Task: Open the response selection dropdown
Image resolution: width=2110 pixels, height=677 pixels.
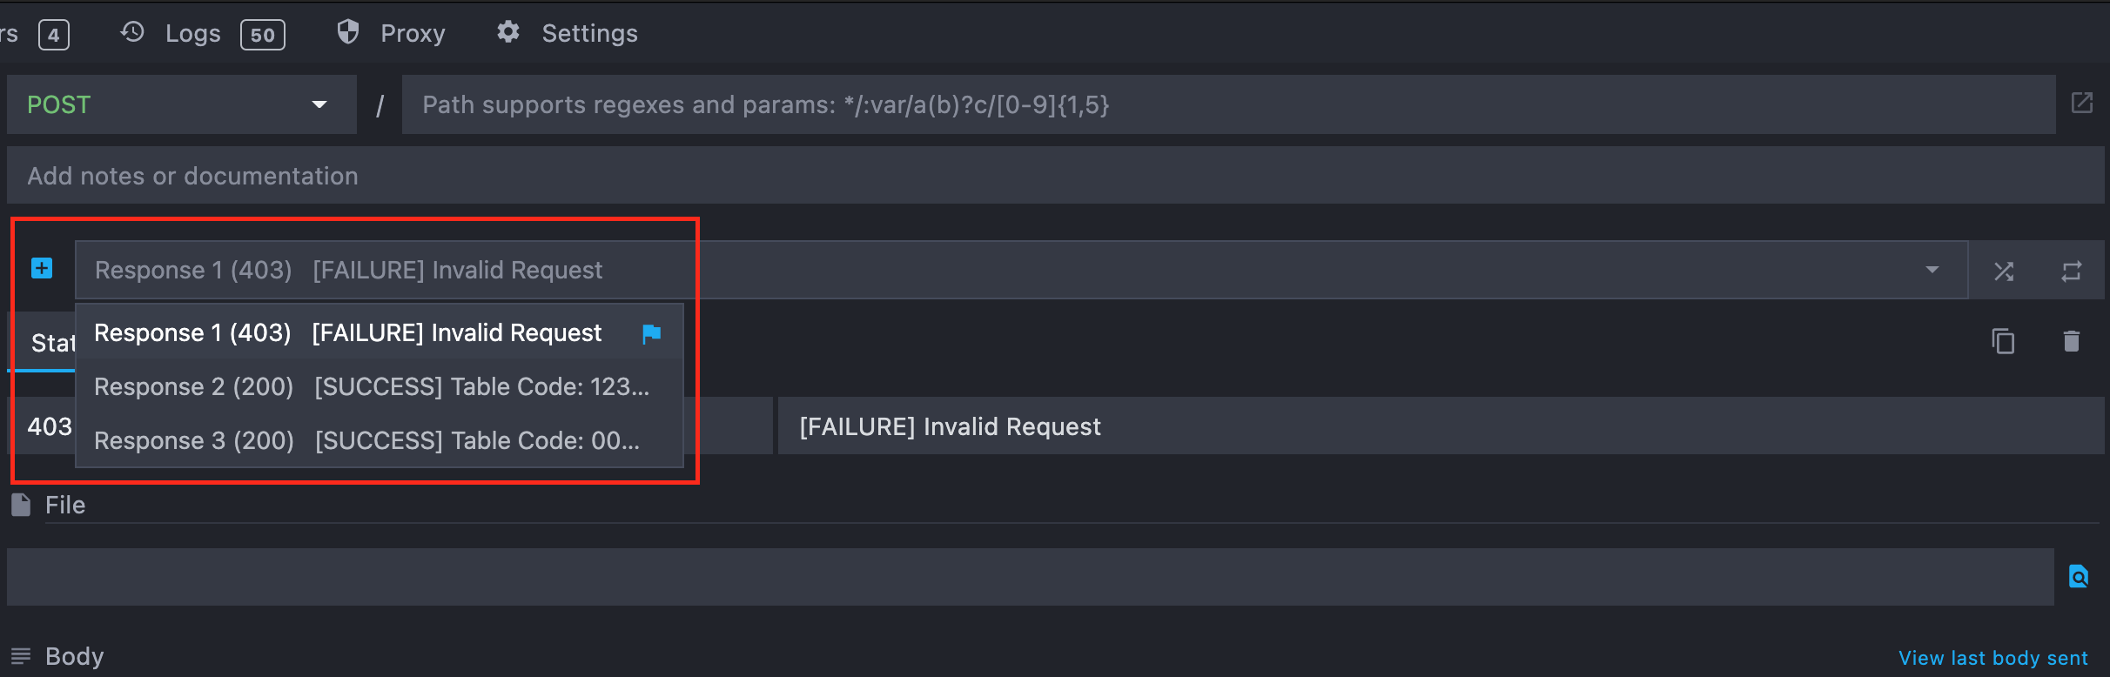Action: click(1931, 271)
